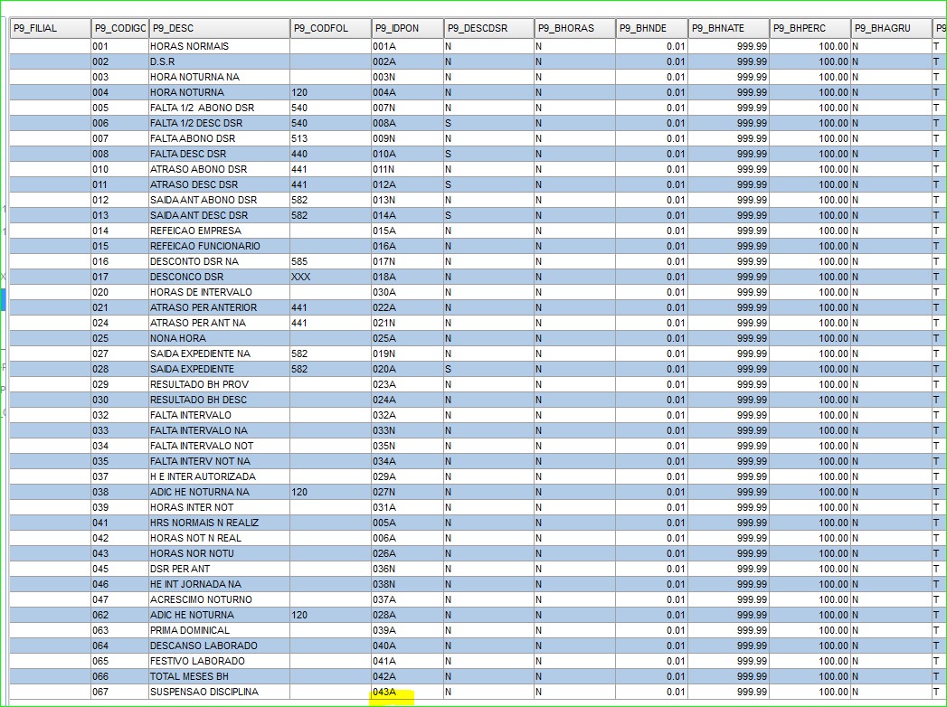947x707 pixels.
Task: Select FALTA INTERV NOT NA cell
Action: (219, 462)
